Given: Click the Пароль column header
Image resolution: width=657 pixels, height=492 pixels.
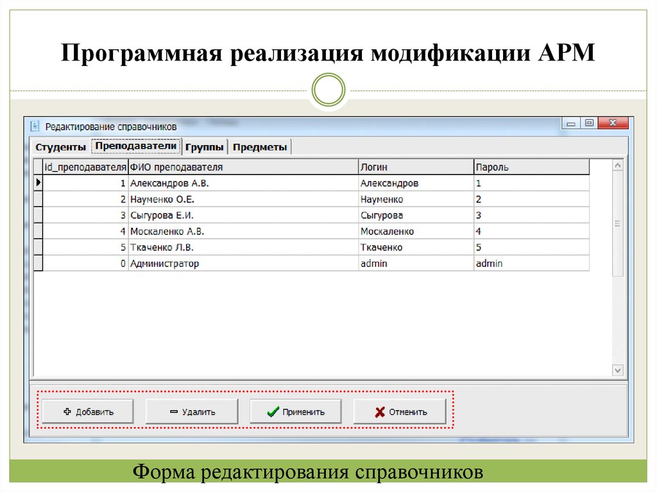Looking at the screenshot, I should click(531, 167).
